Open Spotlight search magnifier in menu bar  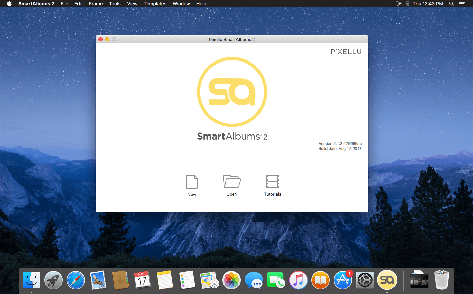coord(451,4)
